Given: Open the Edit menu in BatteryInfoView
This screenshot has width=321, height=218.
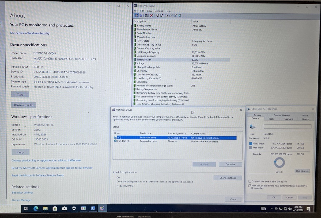Looking at the screenshot, I should [142, 11].
